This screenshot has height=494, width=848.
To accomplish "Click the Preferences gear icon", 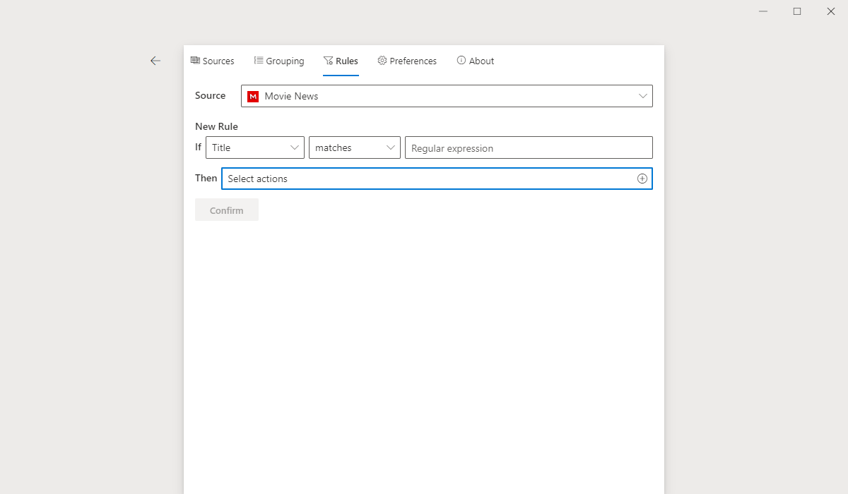I will tap(382, 61).
